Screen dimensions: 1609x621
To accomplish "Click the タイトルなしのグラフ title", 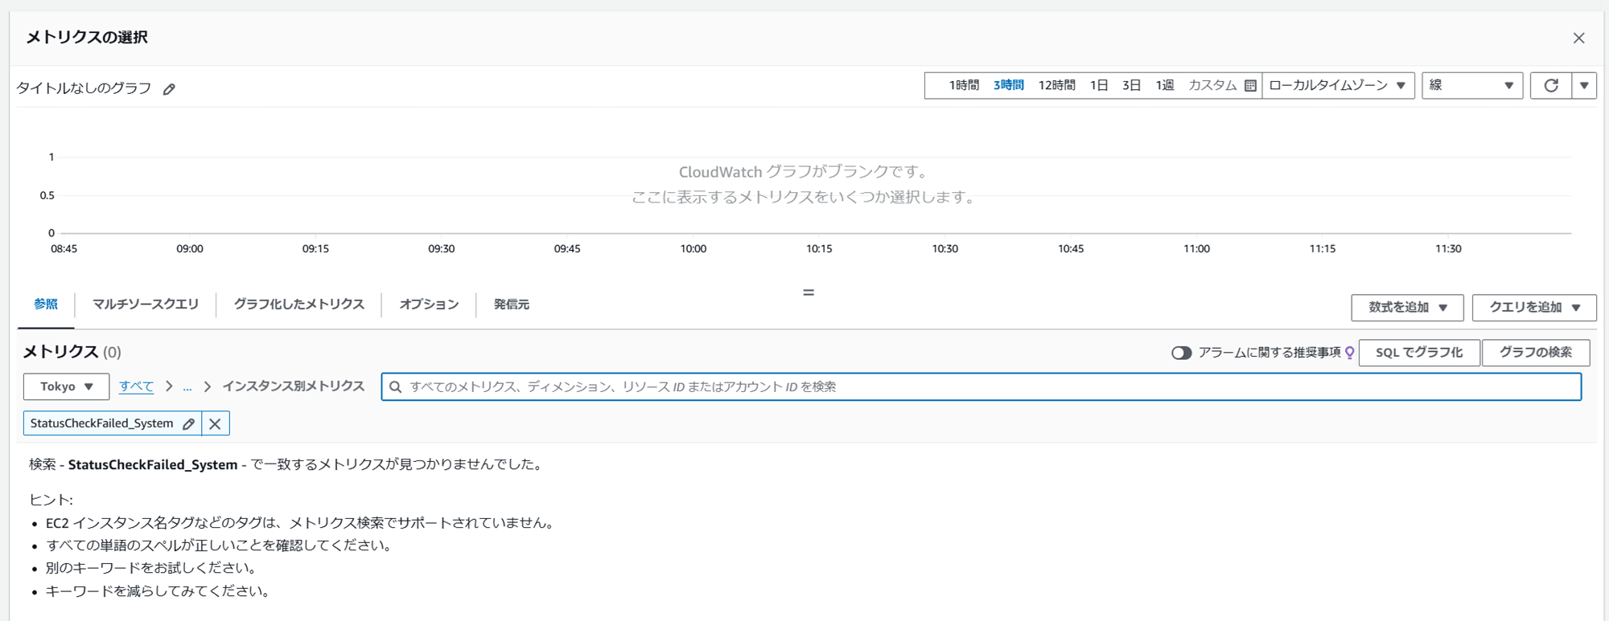I will coord(84,88).
